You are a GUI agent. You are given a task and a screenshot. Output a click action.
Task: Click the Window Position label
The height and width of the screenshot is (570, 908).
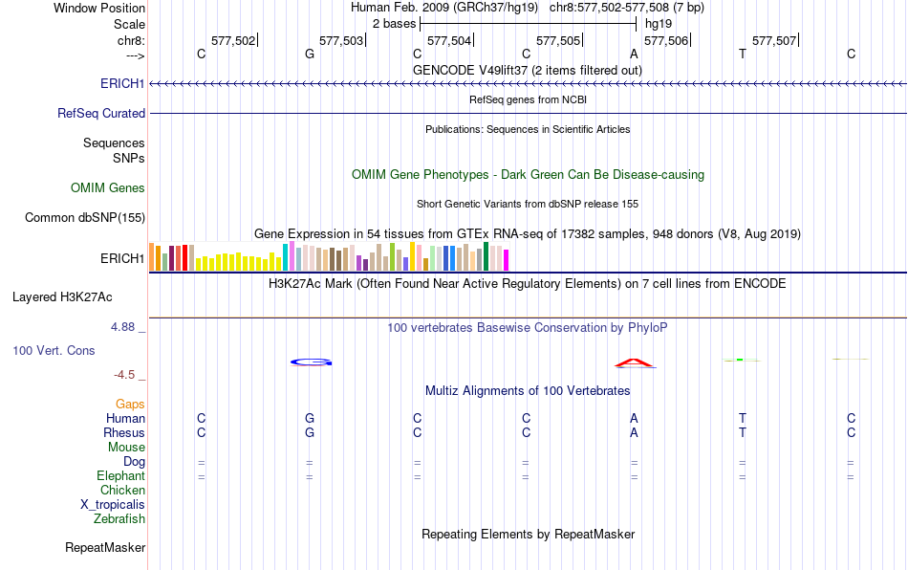pyautogui.click(x=99, y=8)
